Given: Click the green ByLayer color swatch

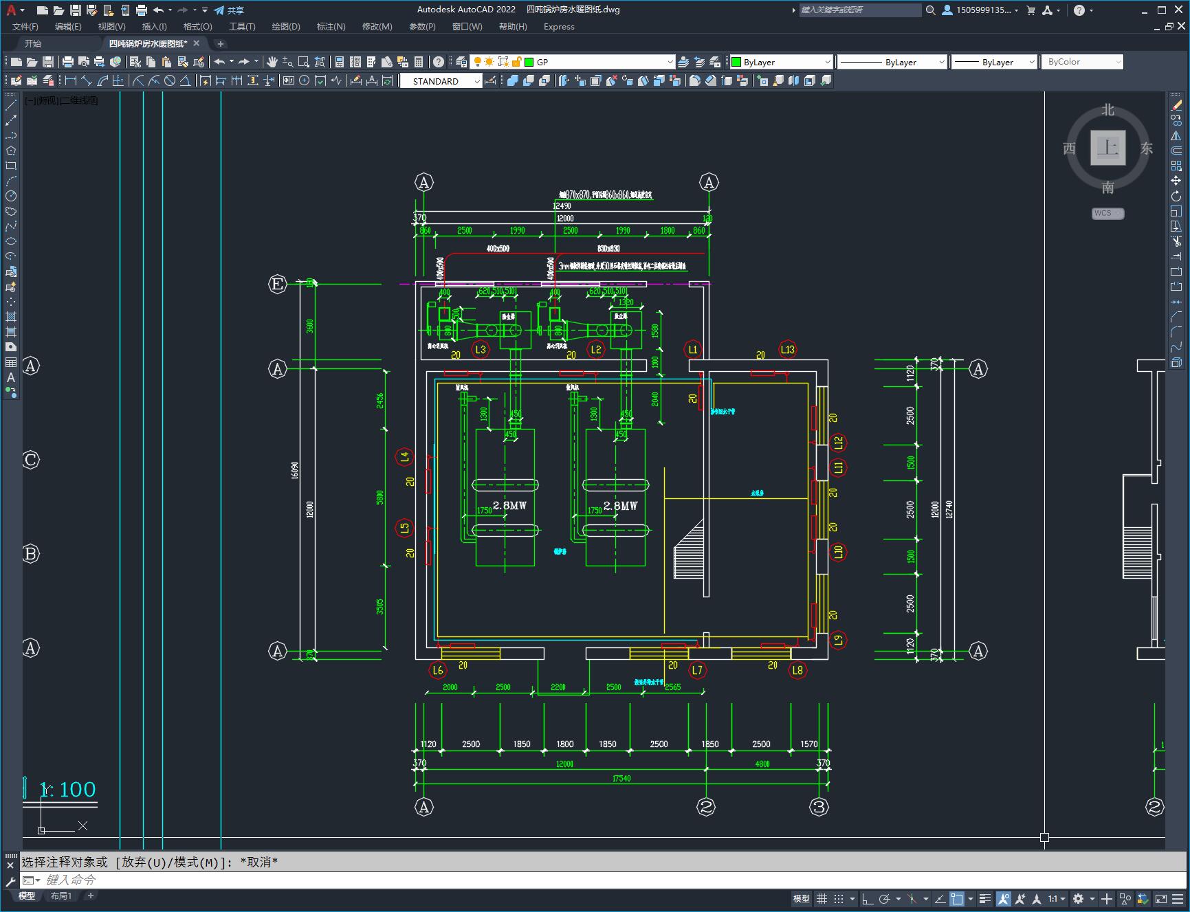Looking at the screenshot, I should click(x=736, y=62).
